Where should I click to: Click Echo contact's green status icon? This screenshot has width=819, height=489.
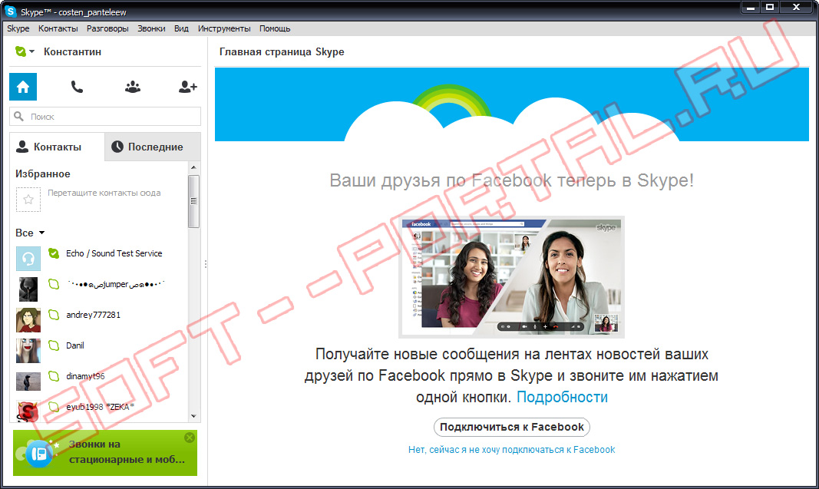(x=53, y=253)
